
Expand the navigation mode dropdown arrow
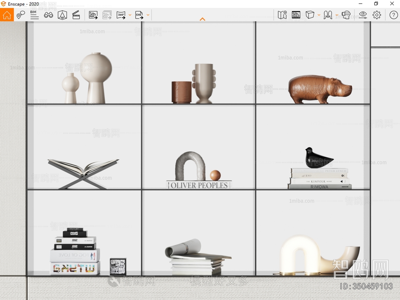point(337,15)
